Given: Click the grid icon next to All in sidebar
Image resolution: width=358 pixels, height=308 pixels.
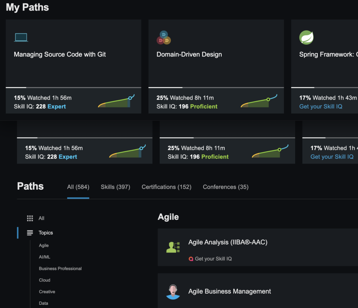Looking at the screenshot, I should tap(30, 218).
